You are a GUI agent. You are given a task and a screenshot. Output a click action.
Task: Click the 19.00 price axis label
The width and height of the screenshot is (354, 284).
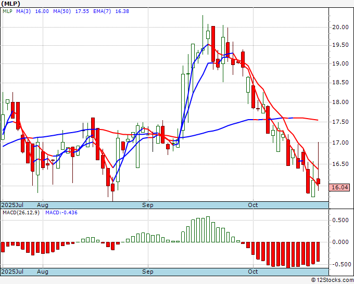pos(340,64)
